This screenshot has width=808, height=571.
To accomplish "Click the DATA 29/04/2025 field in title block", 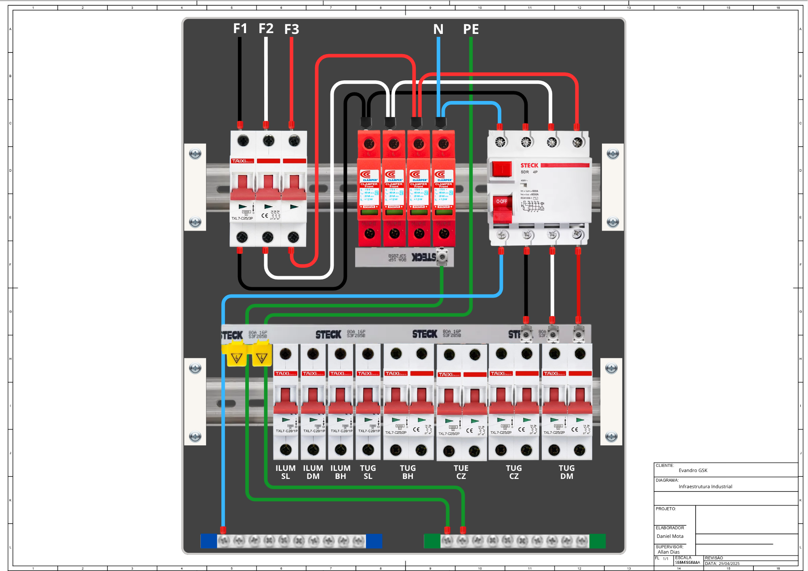I will pyautogui.click(x=722, y=563).
